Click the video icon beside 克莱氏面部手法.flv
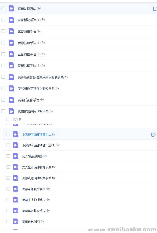 pos(11,100)
